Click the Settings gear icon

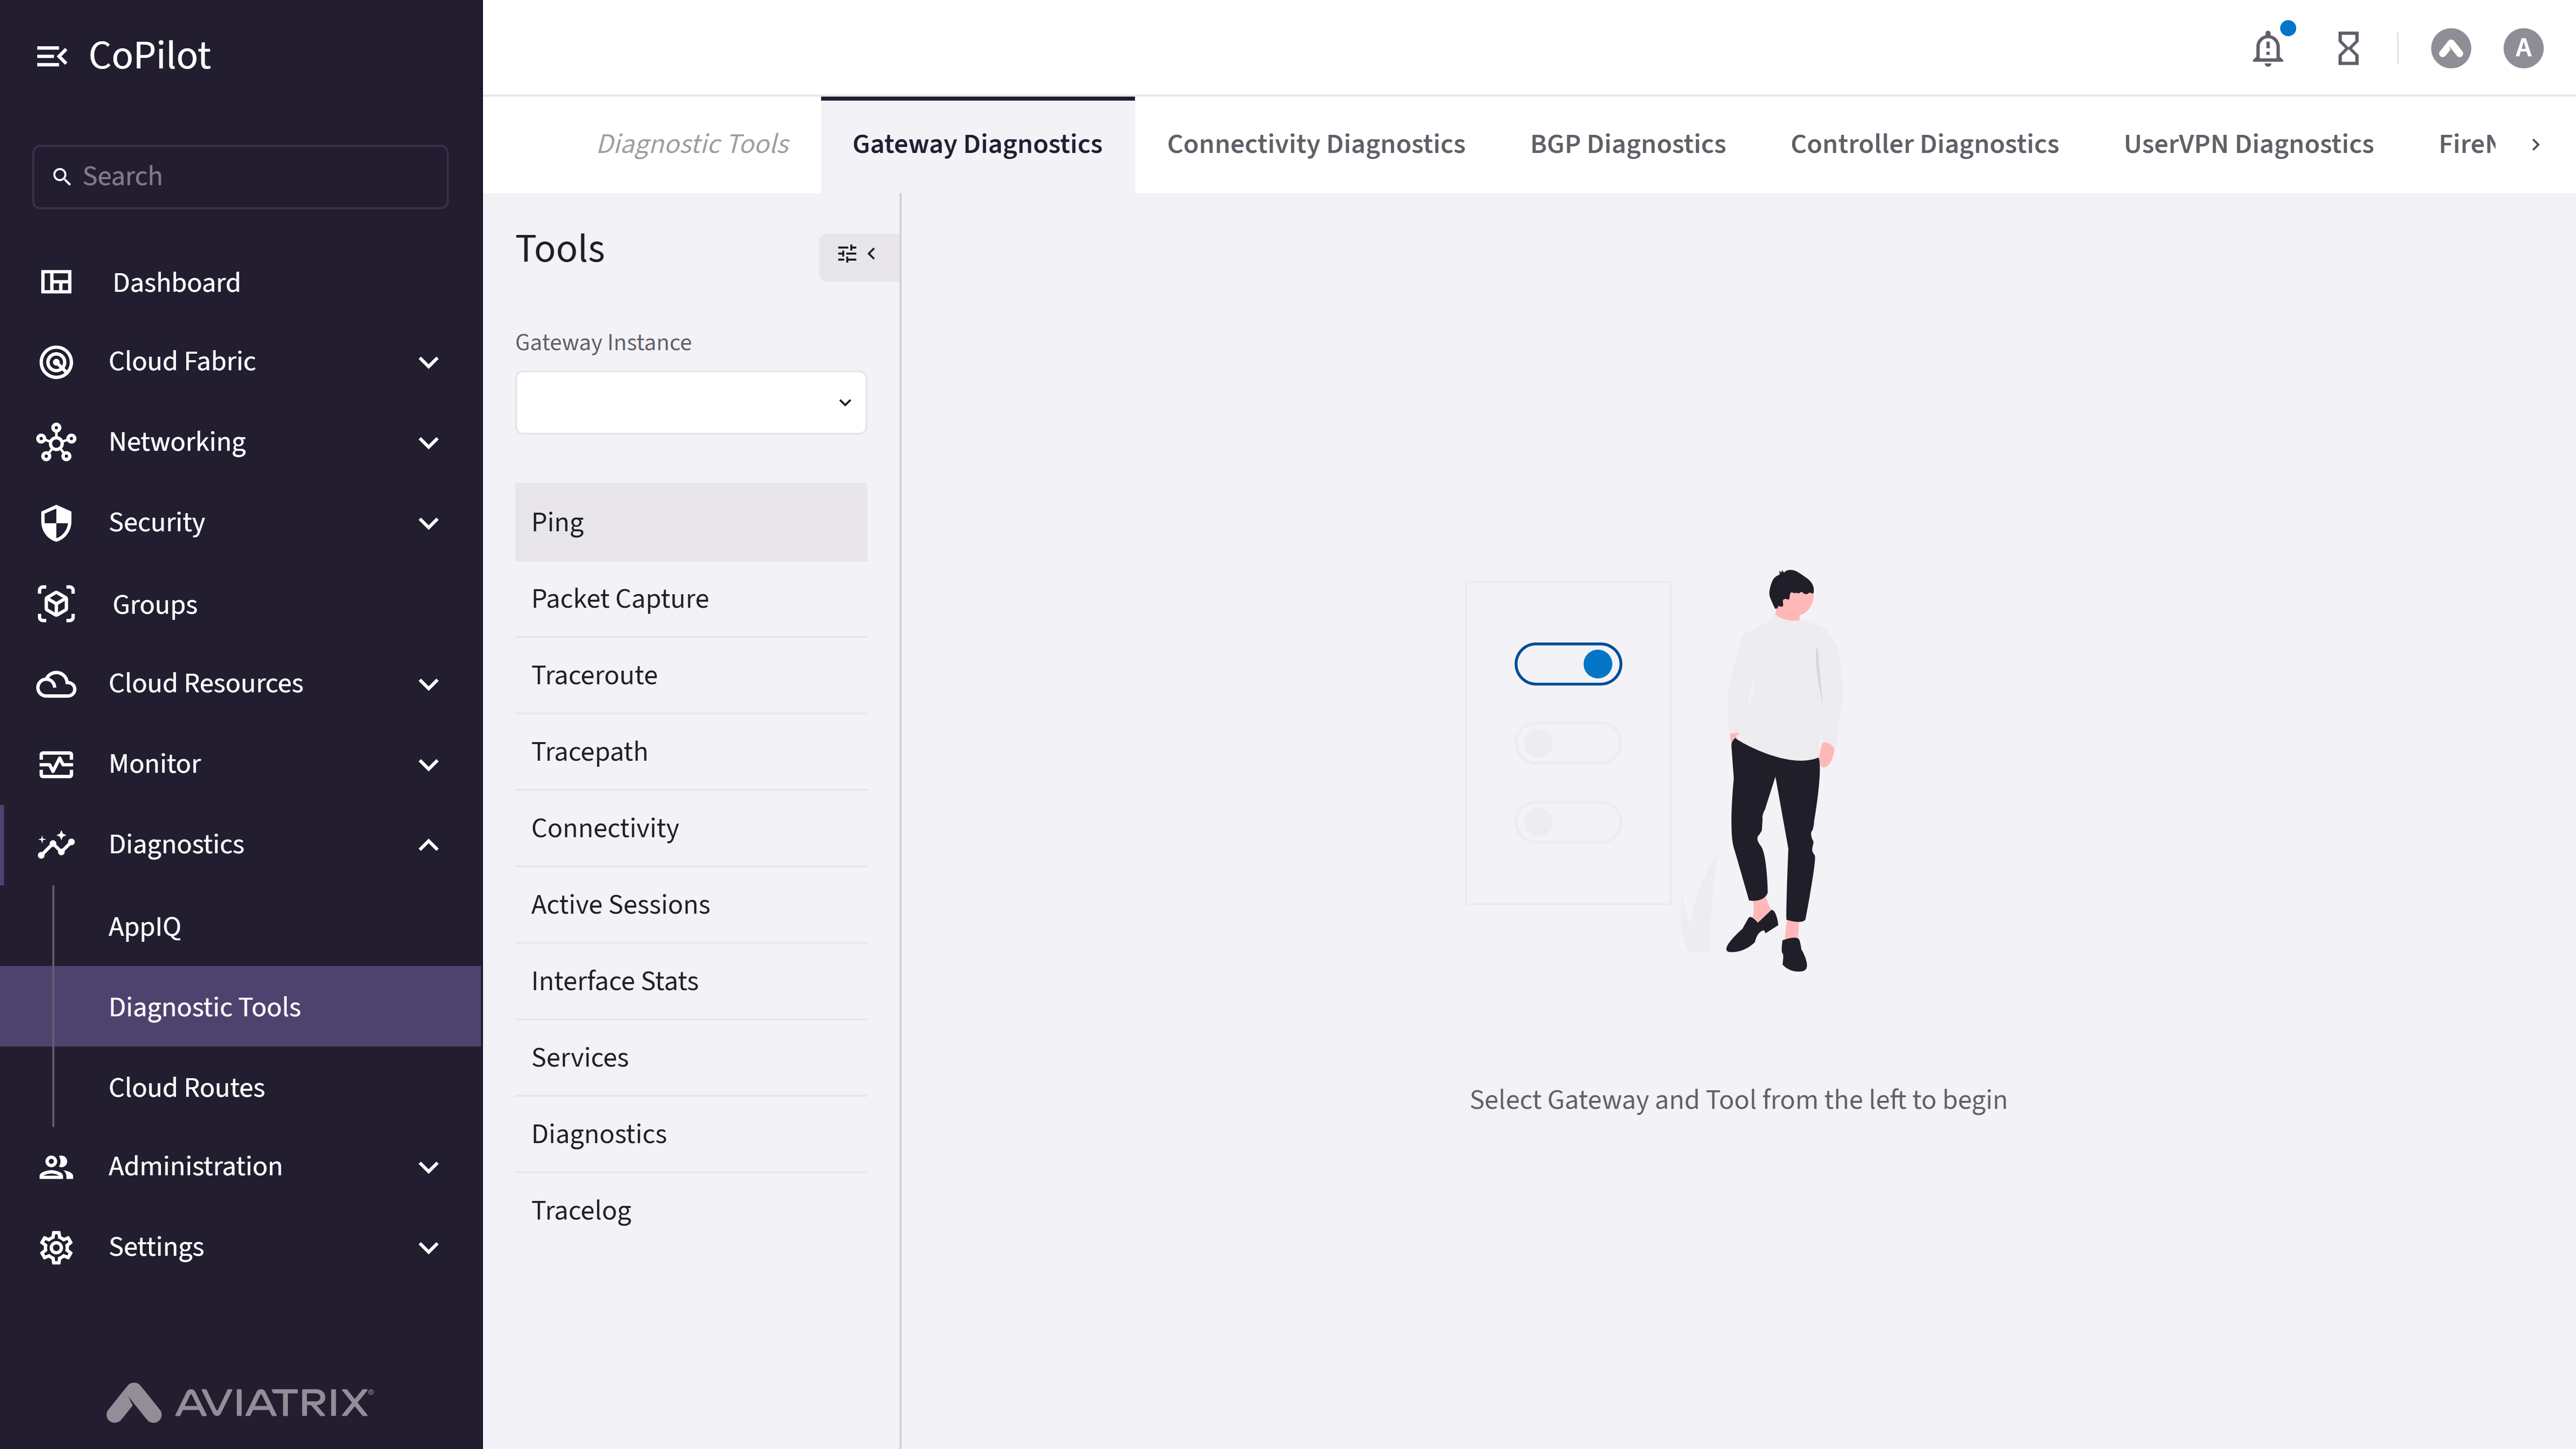pos(56,1247)
